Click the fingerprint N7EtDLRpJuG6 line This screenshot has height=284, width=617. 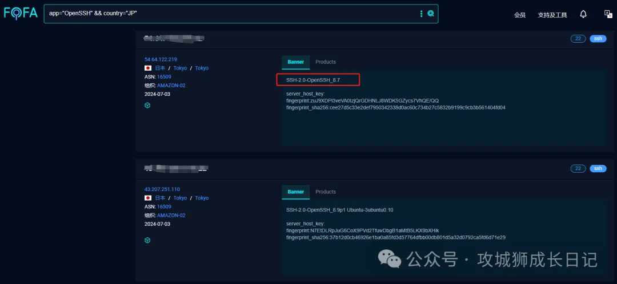tap(362, 230)
